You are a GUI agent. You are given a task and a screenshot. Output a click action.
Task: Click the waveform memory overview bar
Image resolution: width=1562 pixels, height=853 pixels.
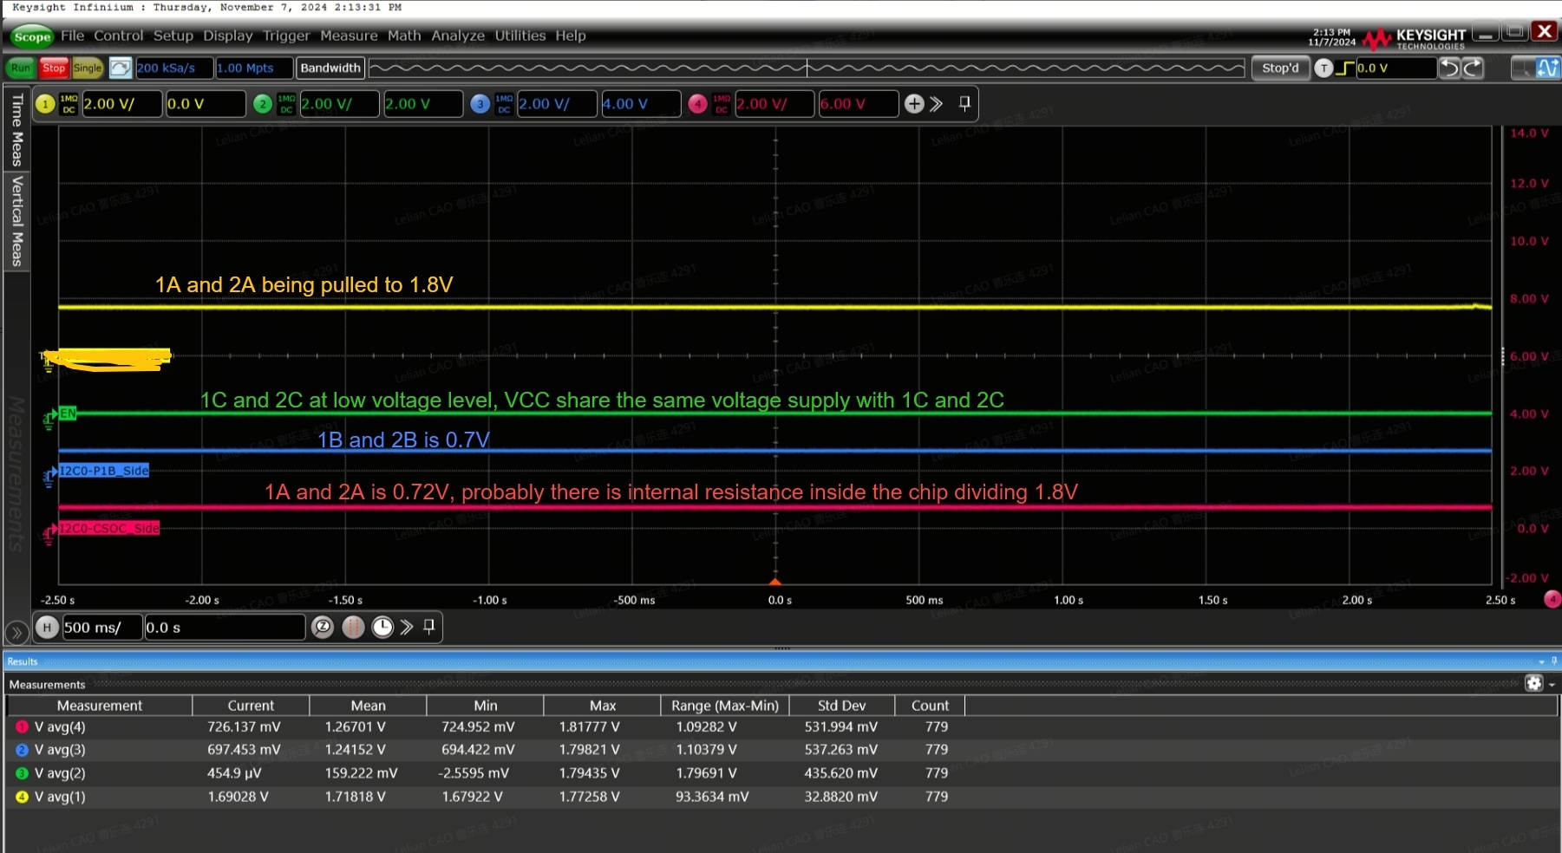[807, 68]
